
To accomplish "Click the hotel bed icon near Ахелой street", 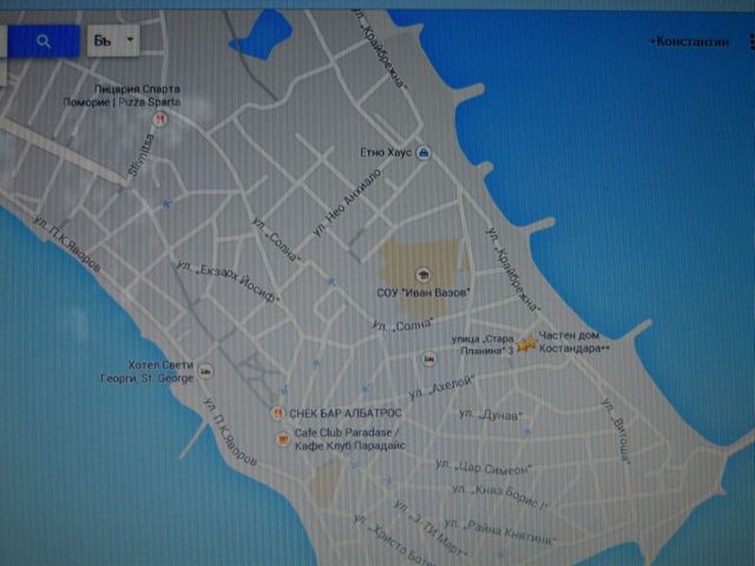I will click(x=429, y=359).
